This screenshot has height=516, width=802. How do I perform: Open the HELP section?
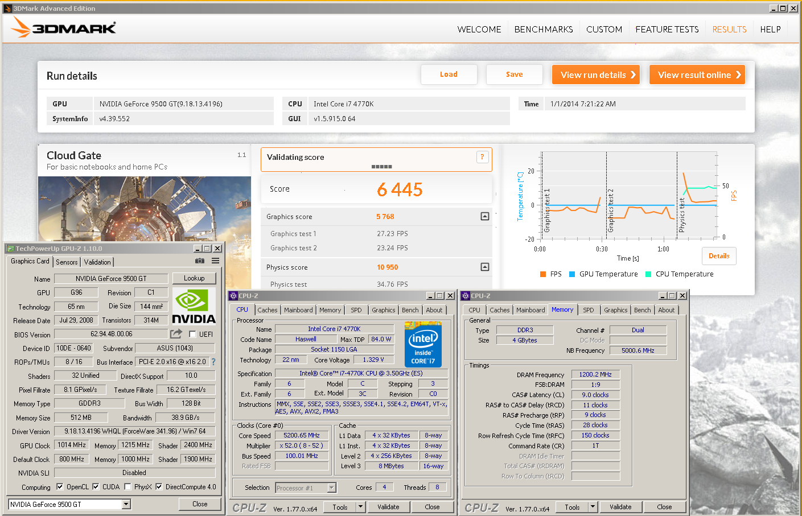tap(770, 30)
